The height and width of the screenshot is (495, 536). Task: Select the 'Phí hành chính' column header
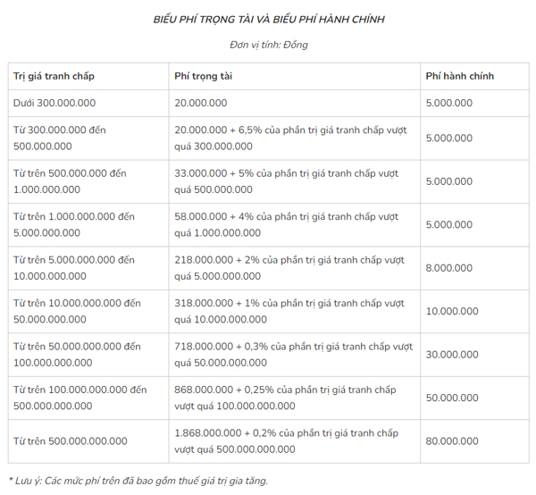475,76
